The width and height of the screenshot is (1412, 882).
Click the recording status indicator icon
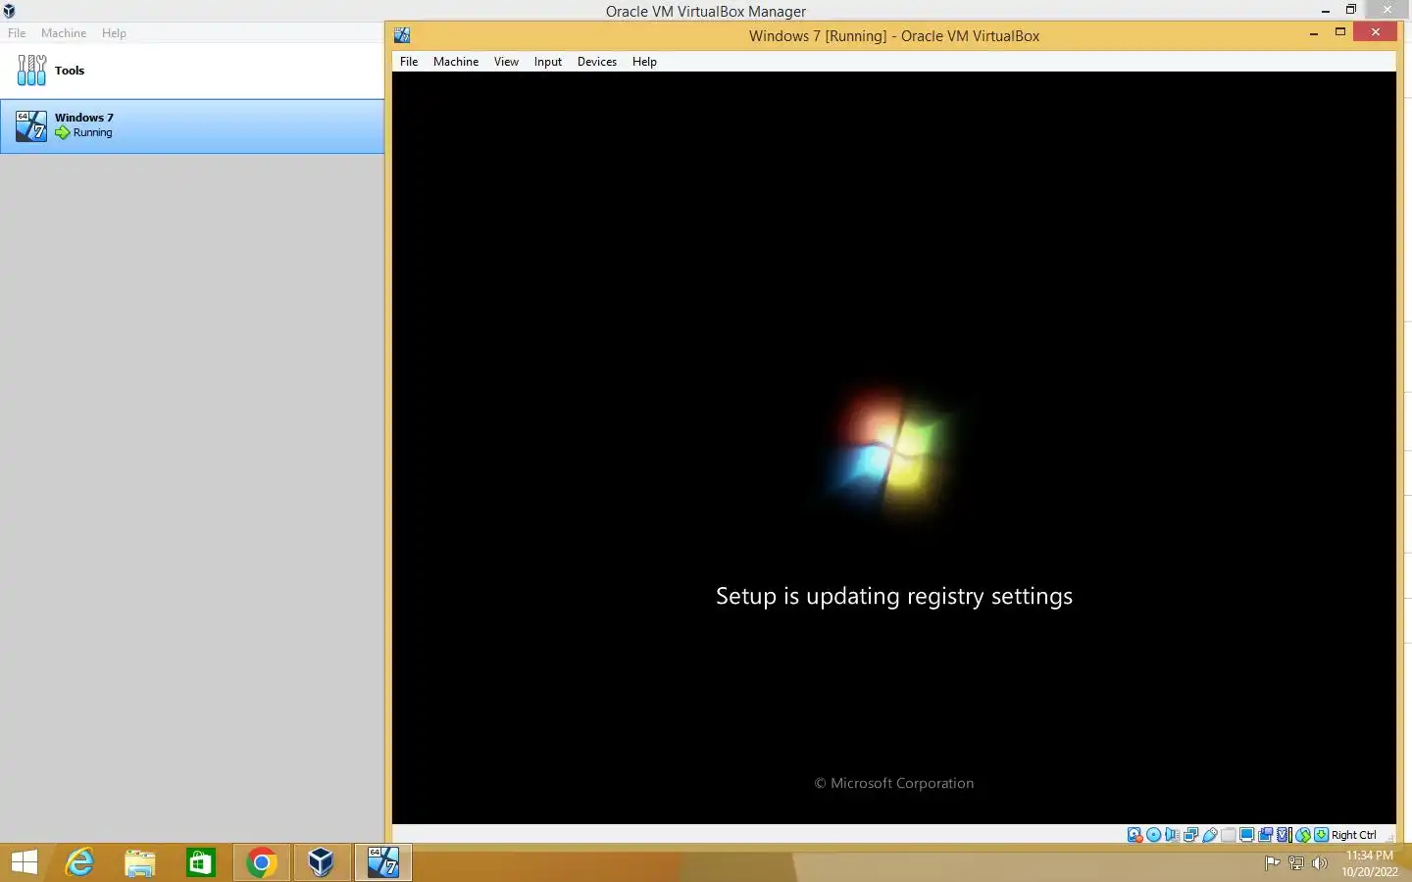[x=1265, y=835]
